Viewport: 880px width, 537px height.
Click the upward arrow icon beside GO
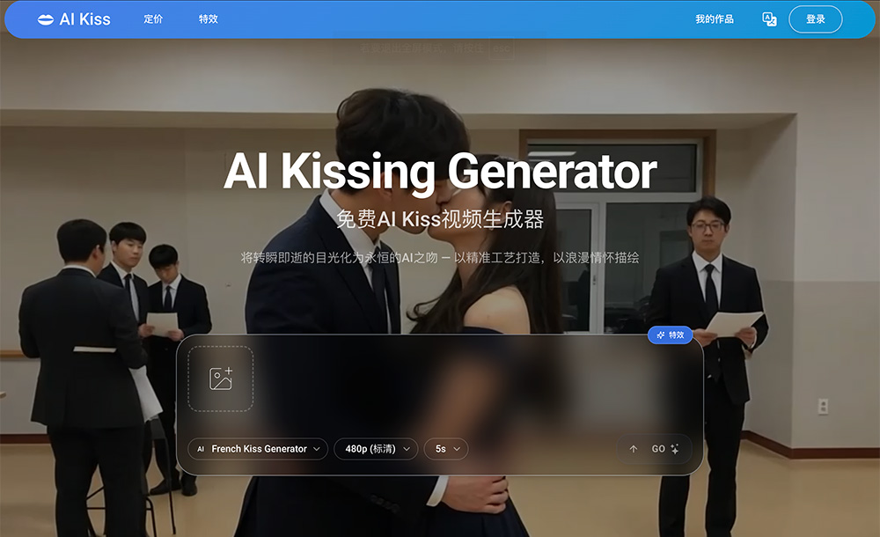pos(634,449)
